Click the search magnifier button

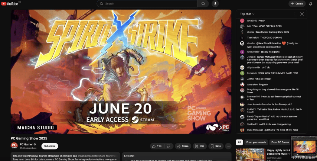point(203,4)
